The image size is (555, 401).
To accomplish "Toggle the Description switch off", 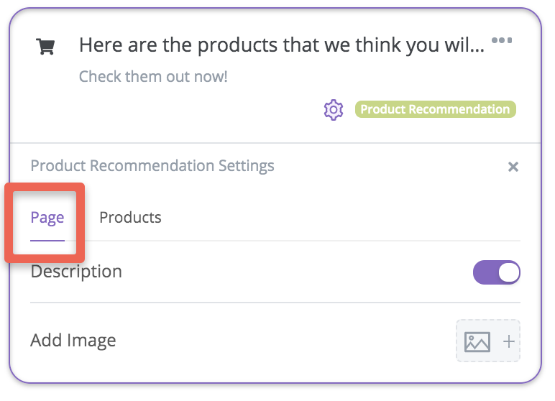I will 497,272.
